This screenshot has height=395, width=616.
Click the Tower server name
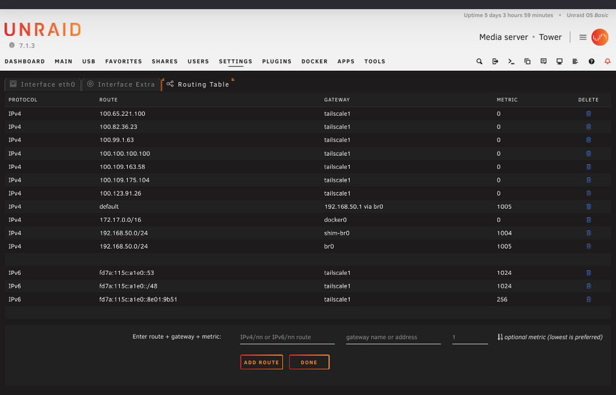point(550,38)
